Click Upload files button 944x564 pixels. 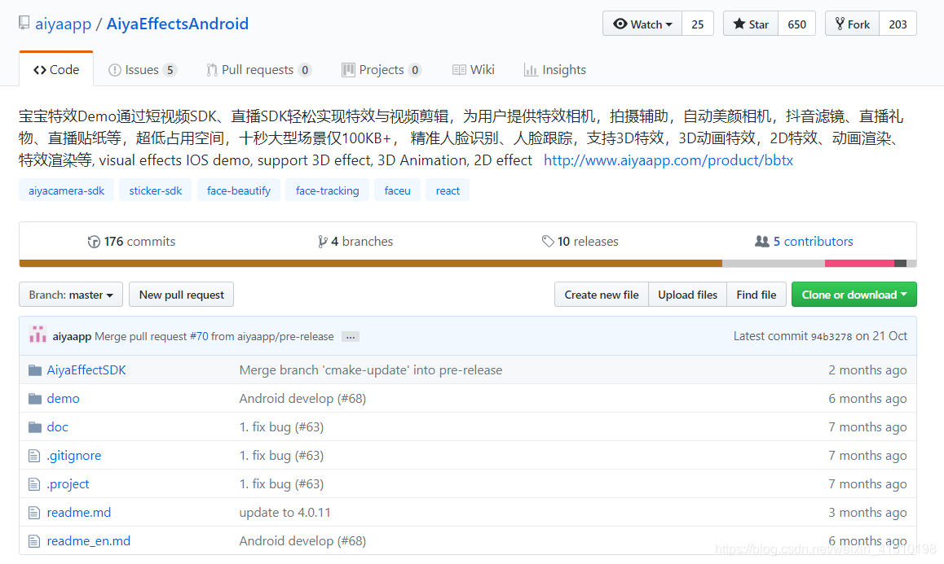pos(687,295)
